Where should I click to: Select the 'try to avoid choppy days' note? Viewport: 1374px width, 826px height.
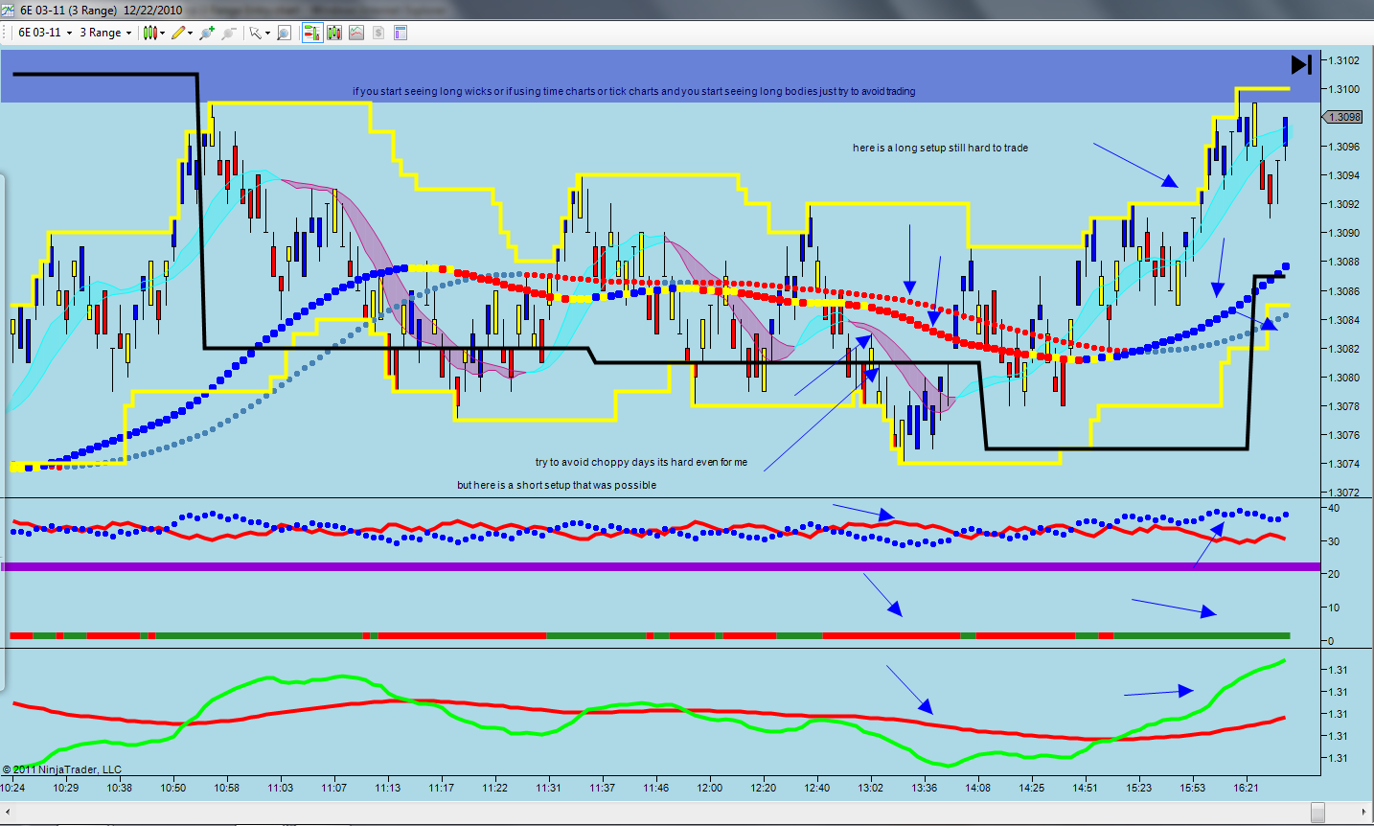pos(641,462)
